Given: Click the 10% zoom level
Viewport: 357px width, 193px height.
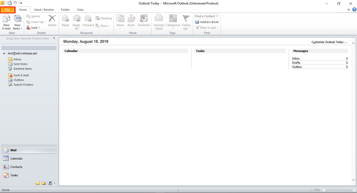Looking at the screenshot, I should click(317, 190).
